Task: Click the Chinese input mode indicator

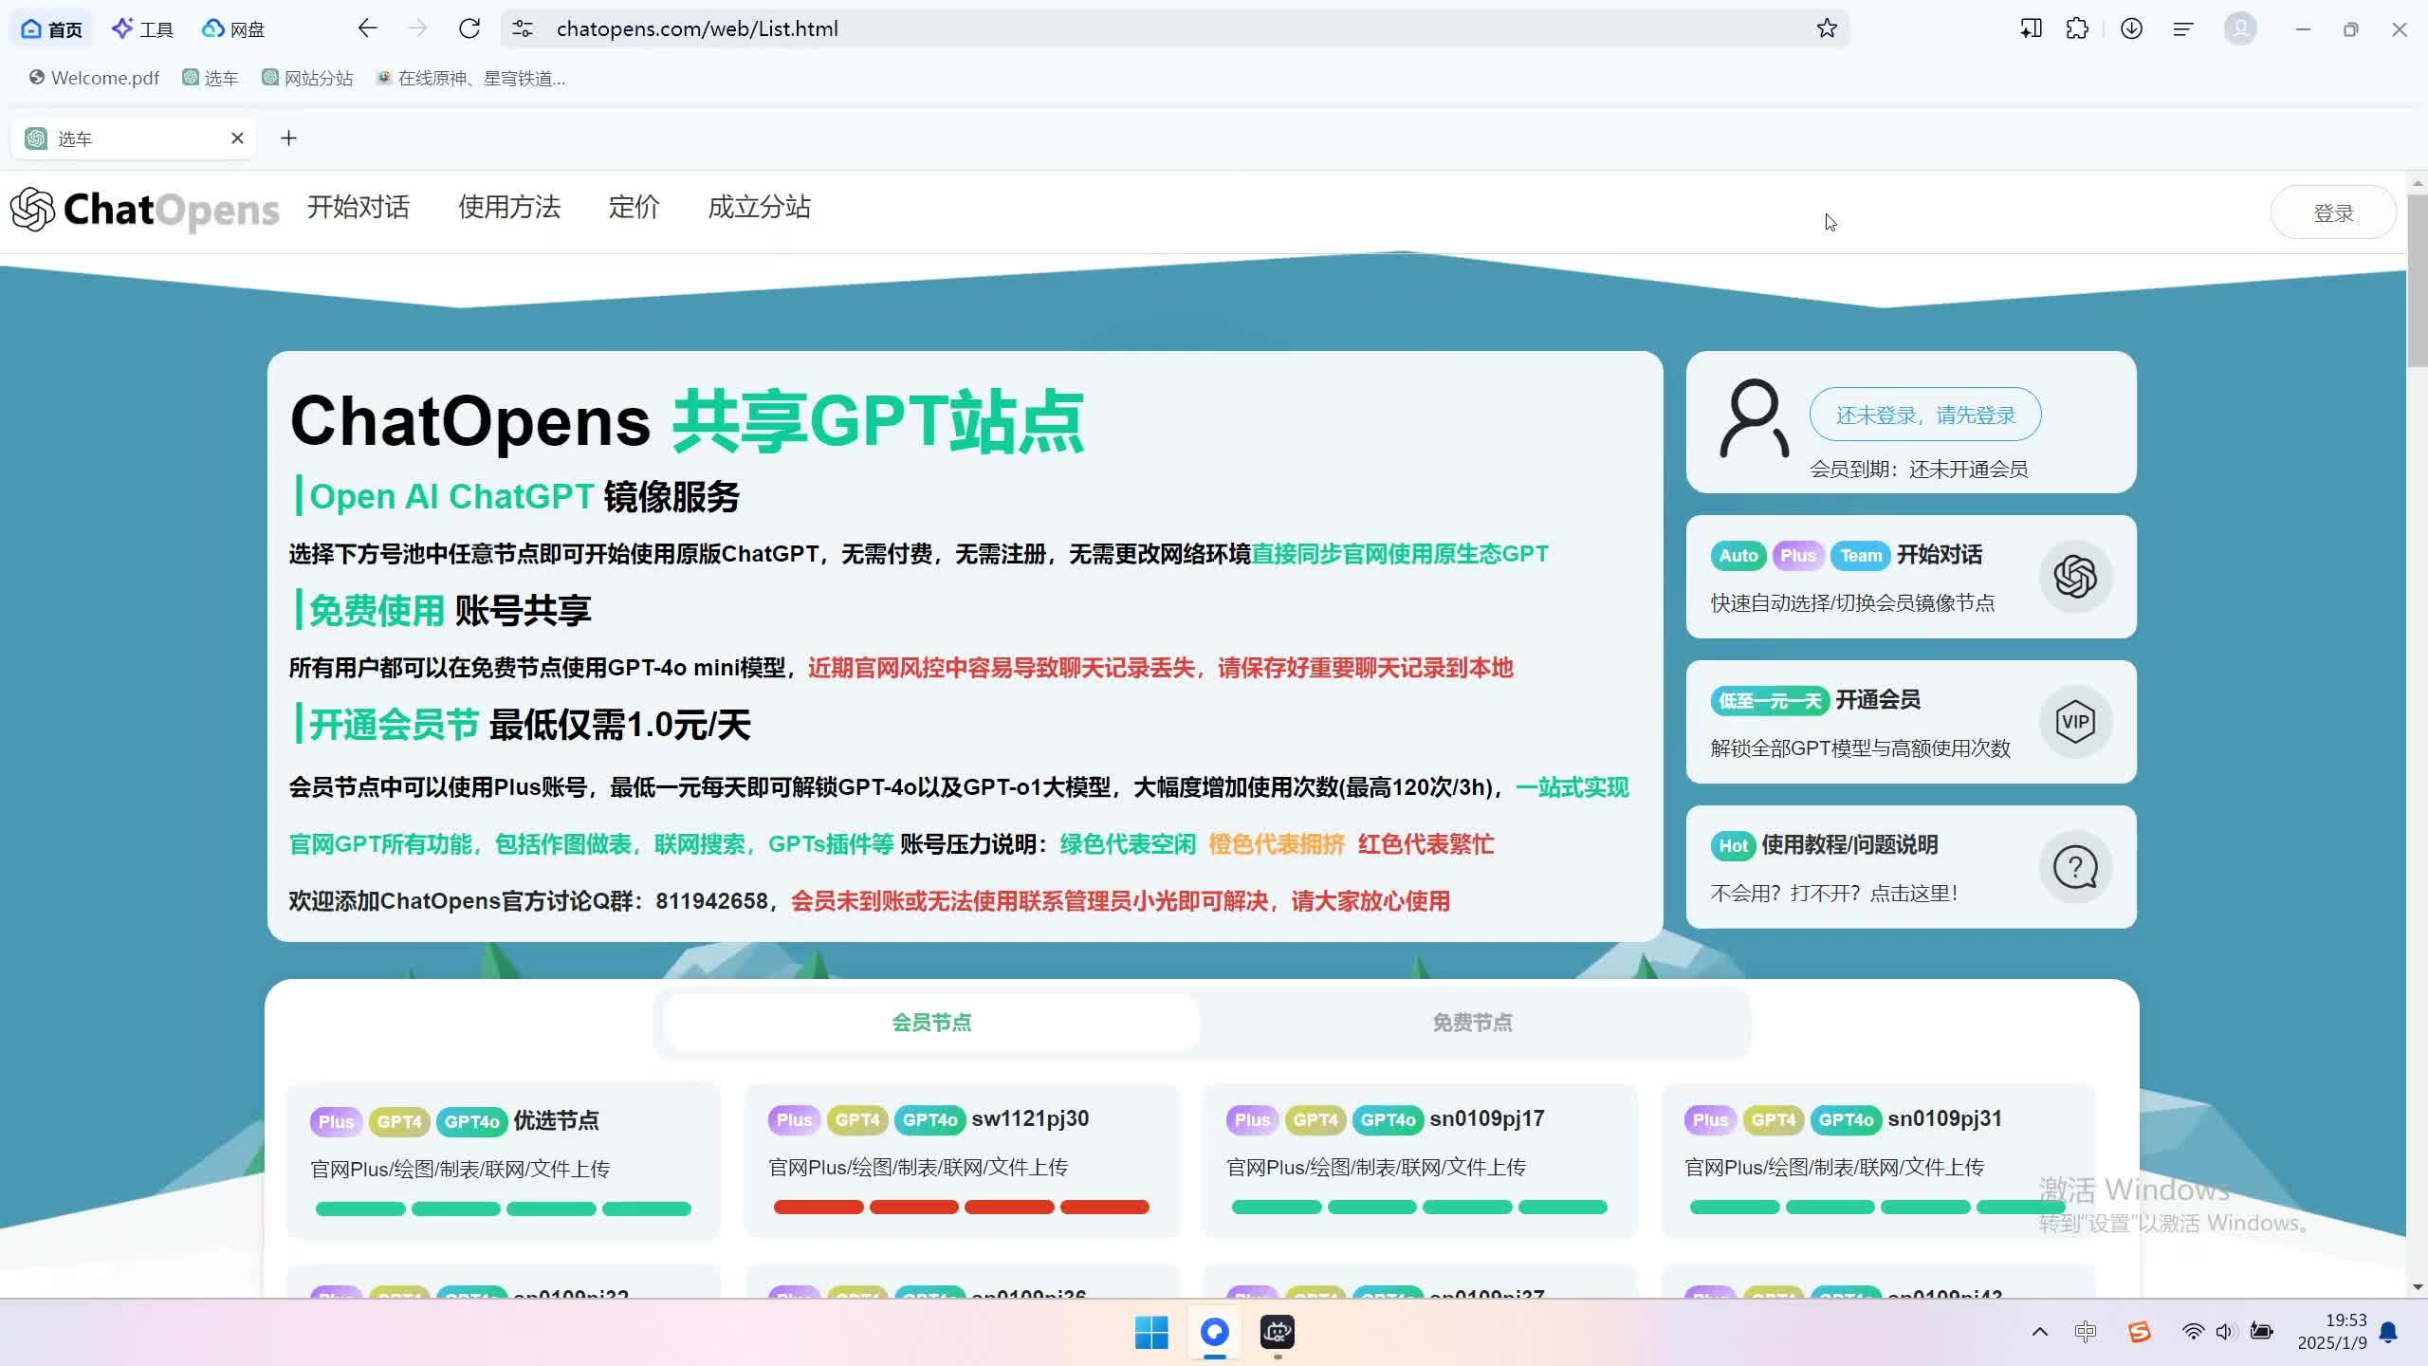Action: [2085, 1332]
